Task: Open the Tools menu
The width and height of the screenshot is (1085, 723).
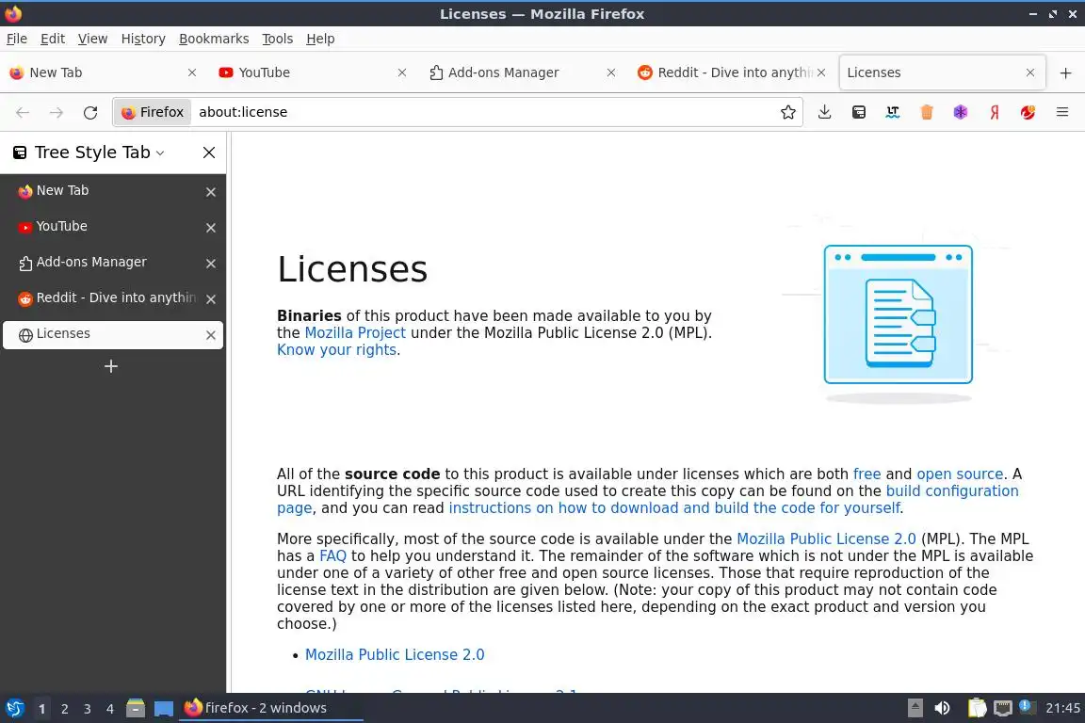Action: tap(278, 39)
